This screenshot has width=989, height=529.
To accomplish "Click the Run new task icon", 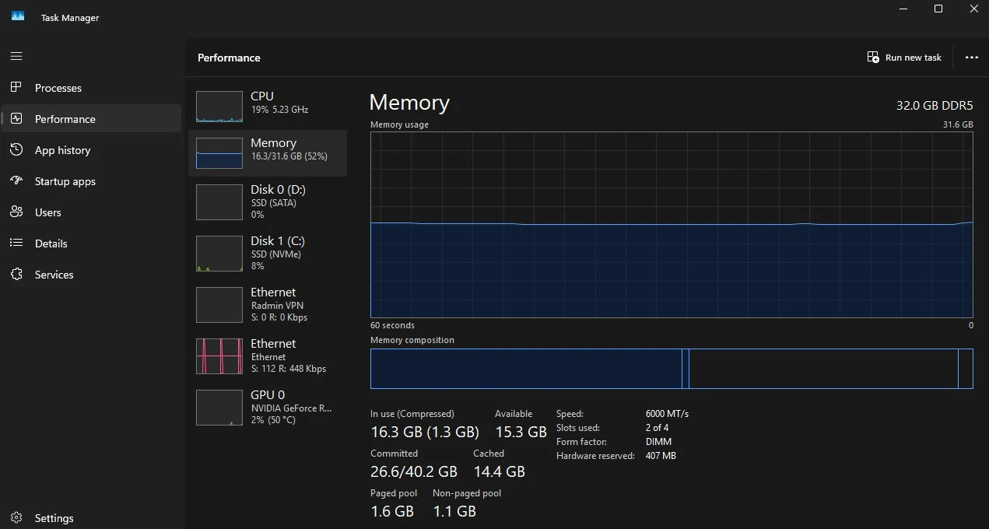I will coord(873,57).
